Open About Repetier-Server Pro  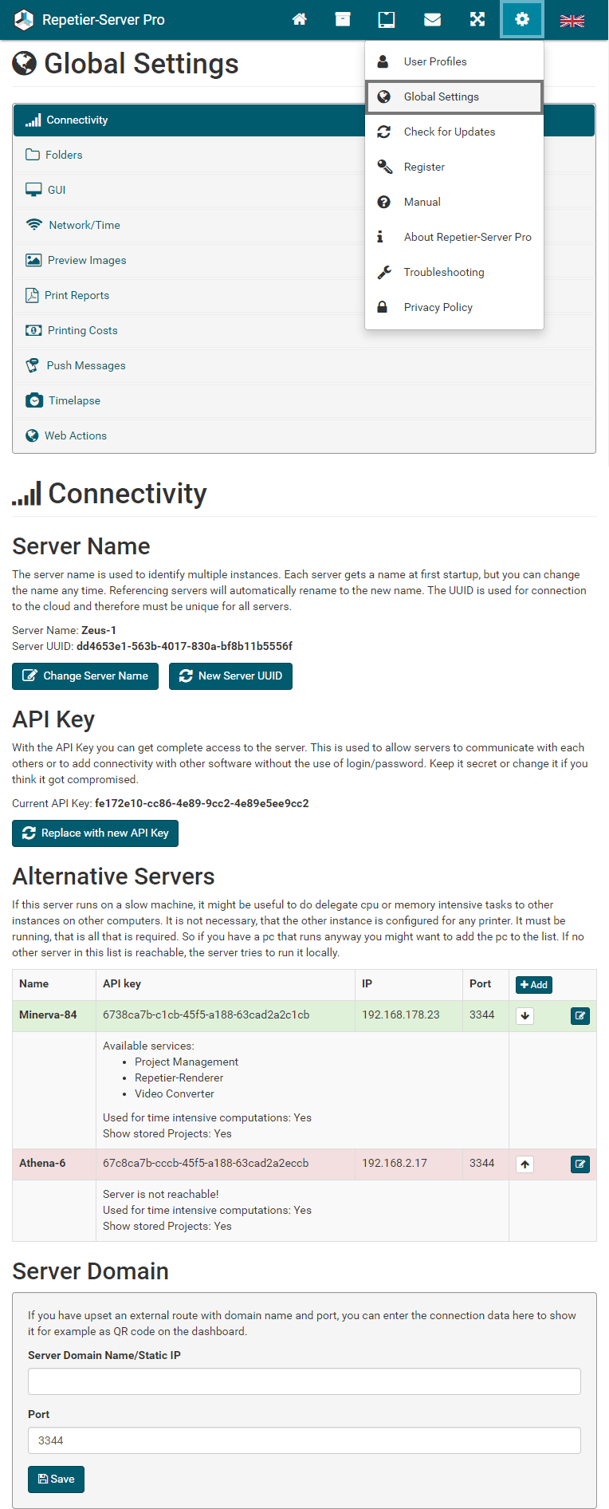(454, 237)
